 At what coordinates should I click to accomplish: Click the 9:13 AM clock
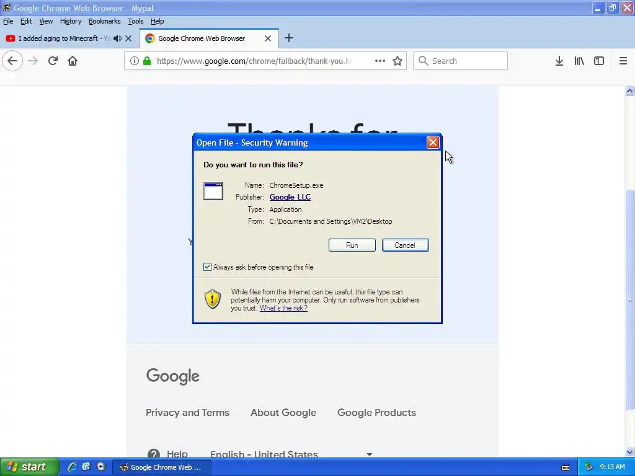pyautogui.click(x=612, y=467)
